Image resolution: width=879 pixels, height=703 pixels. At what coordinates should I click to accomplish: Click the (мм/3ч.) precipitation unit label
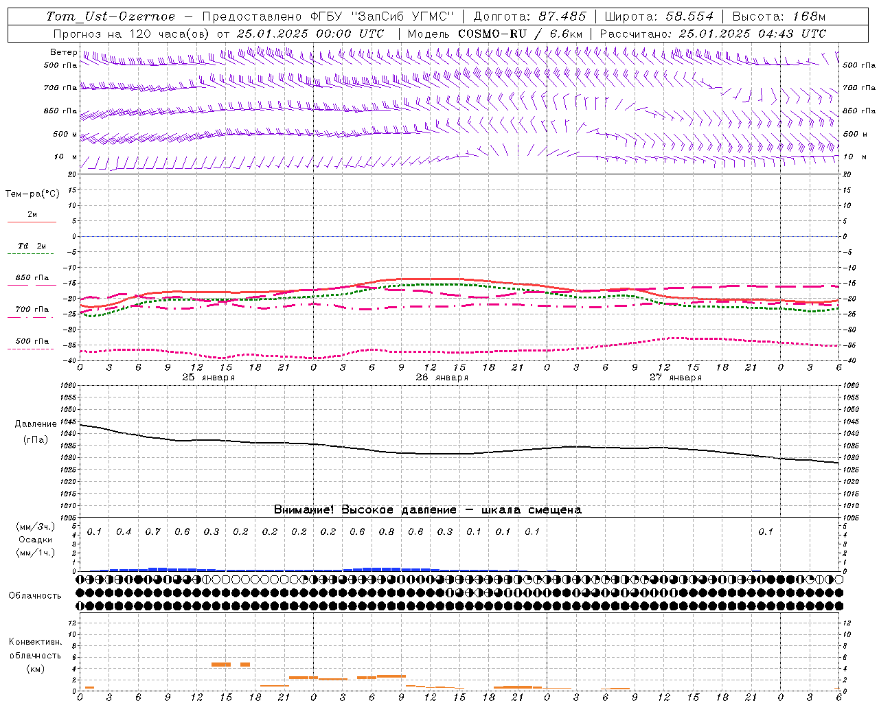coord(36,527)
